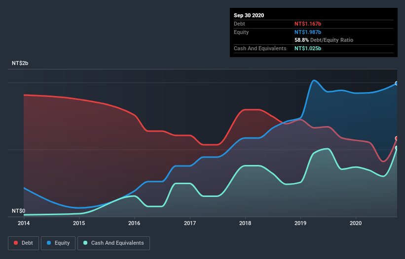Viewport: 405px width, 259px height.
Task: Click the teal Cash endpoint marker
Action: [x=397, y=148]
